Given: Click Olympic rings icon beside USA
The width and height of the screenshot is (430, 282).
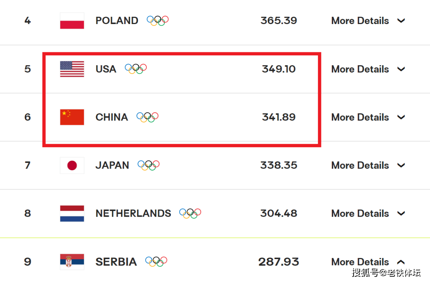Looking at the screenshot, I should point(136,69).
